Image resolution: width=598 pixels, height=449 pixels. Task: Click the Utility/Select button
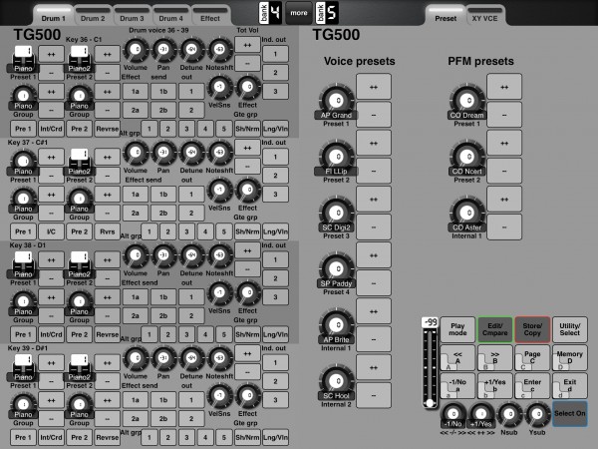pos(570,329)
